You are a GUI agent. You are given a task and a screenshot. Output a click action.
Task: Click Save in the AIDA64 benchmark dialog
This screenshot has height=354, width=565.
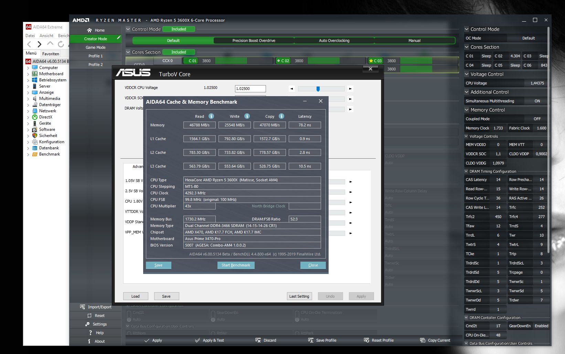click(158, 265)
